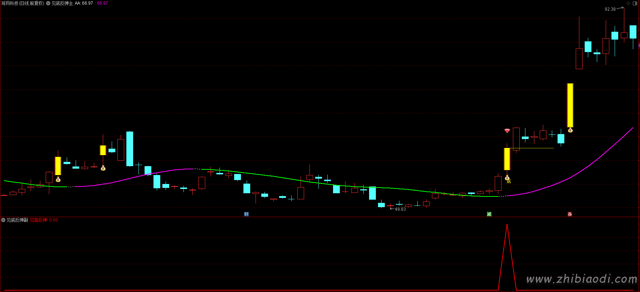Select the 见底反弹主 indicator name

click(62, 3)
